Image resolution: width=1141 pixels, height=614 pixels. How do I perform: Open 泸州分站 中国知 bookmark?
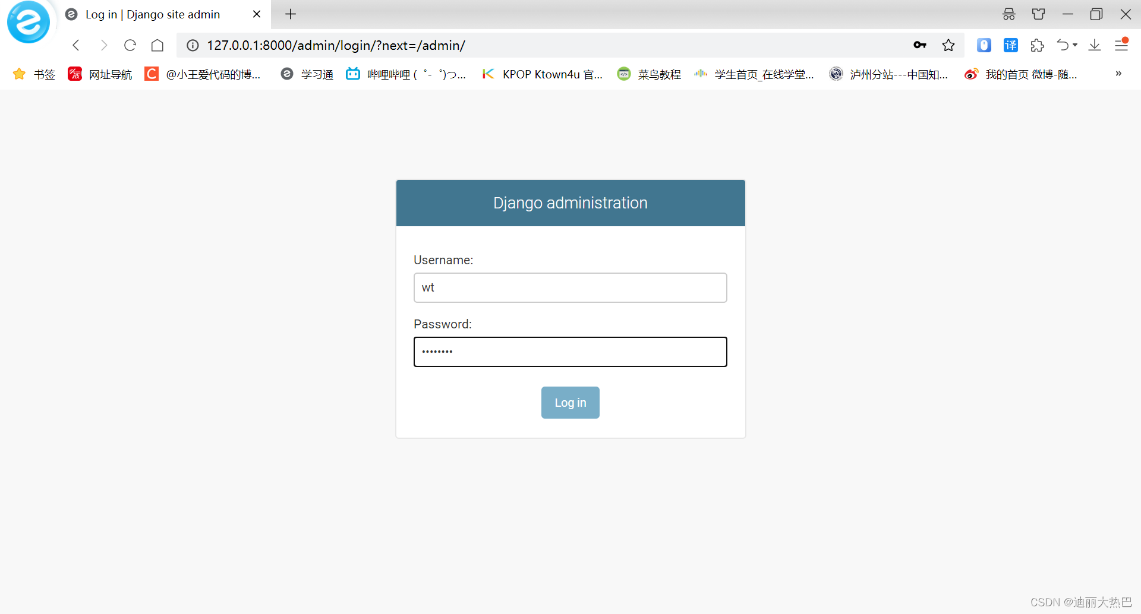(889, 74)
